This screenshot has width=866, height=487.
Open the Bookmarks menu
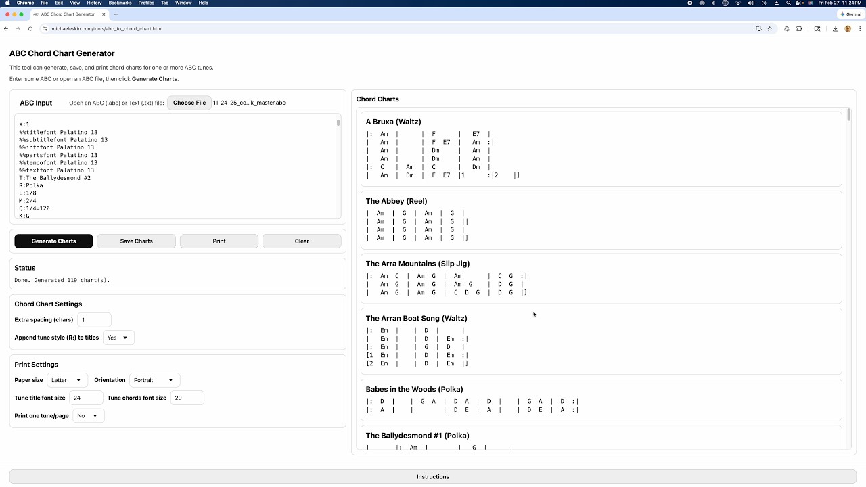(120, 3)
